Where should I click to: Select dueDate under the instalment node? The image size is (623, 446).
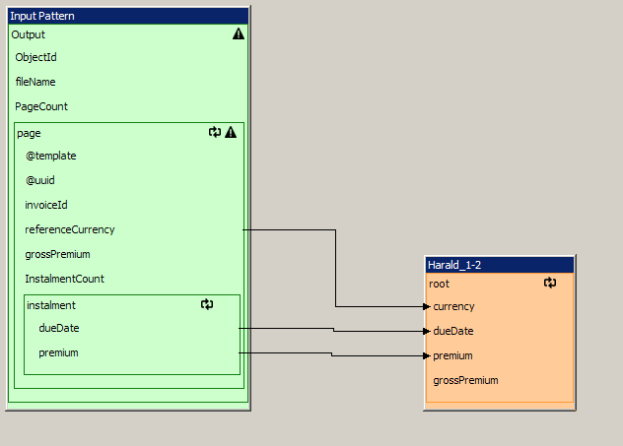pos(59,328)
